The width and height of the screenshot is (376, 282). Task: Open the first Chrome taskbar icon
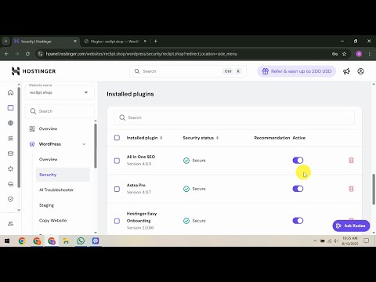22,240
